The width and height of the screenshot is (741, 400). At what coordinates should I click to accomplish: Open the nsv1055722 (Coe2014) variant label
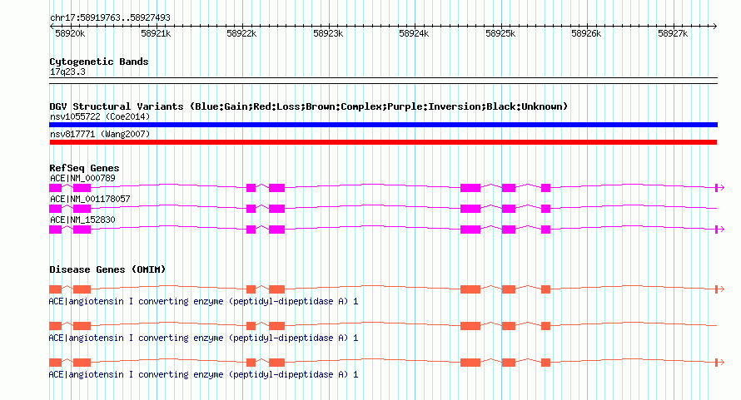pyautogui.click(x=100, y=116)
